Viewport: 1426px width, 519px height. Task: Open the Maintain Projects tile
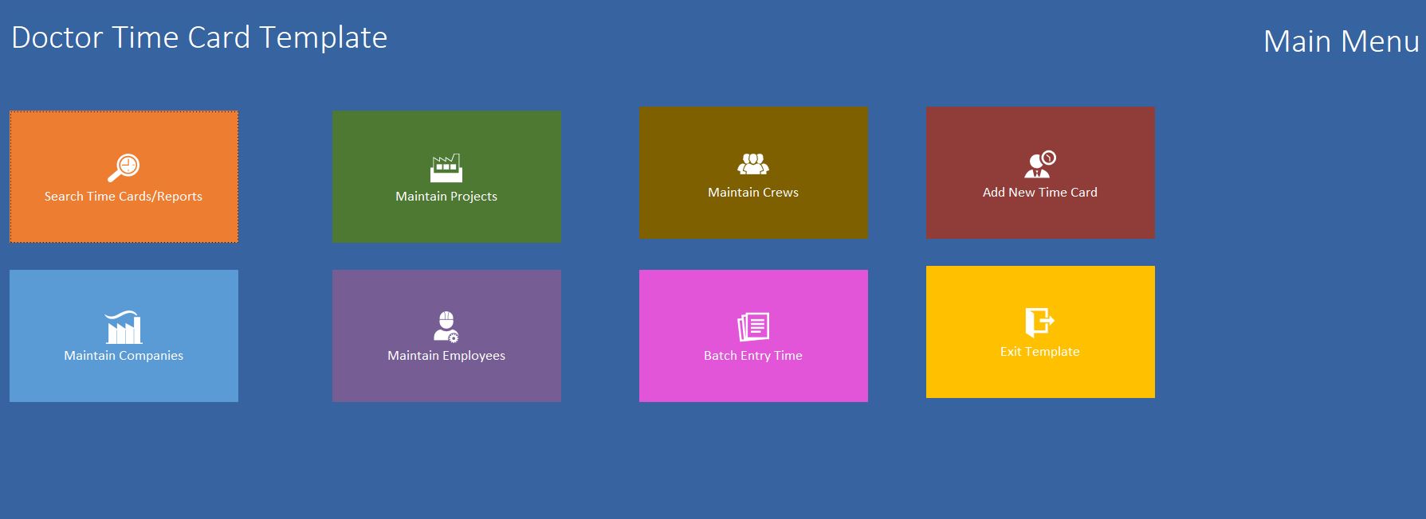point(446,177)
